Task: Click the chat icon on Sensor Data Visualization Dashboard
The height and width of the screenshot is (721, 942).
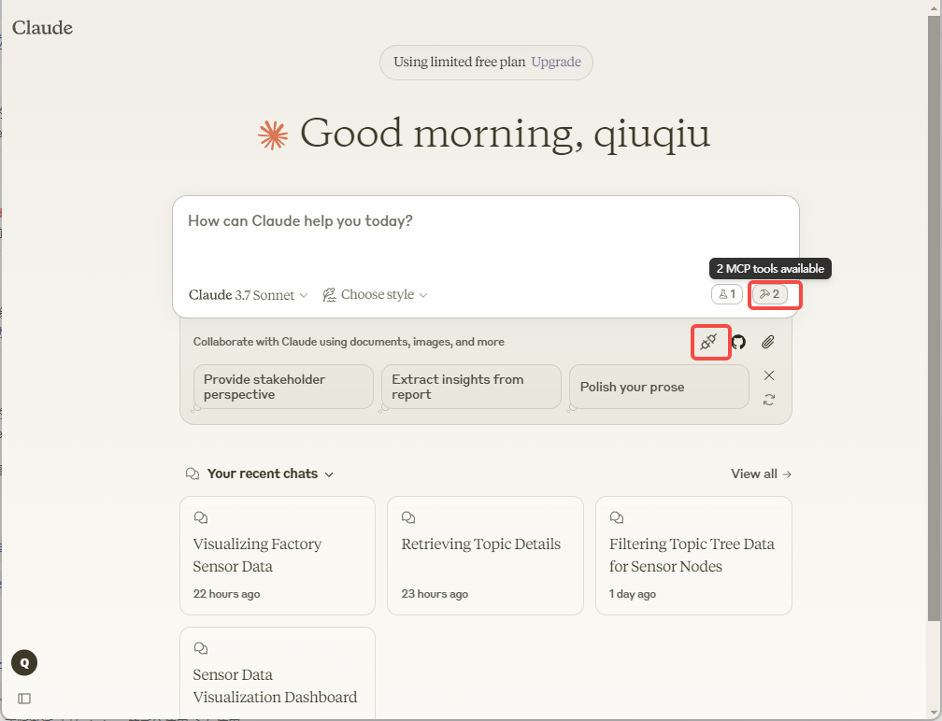Action: coord(201,648)
